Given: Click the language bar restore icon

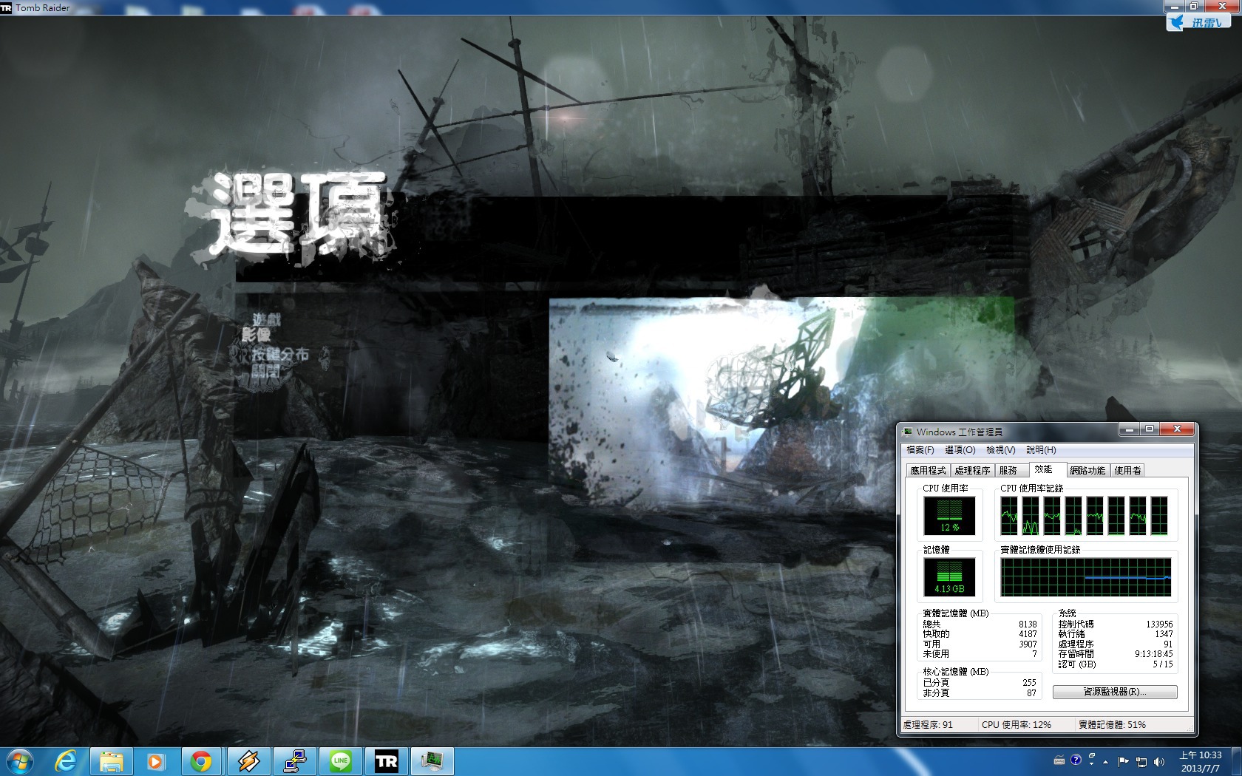Looking at the screenshot, I should point(1091,756).
